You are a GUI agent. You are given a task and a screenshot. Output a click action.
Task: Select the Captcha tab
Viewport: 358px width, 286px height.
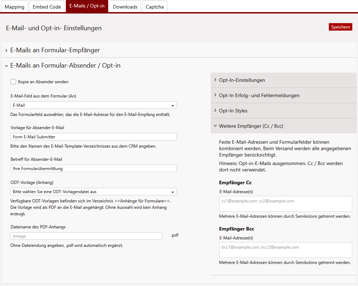click(x=155, y=7)
